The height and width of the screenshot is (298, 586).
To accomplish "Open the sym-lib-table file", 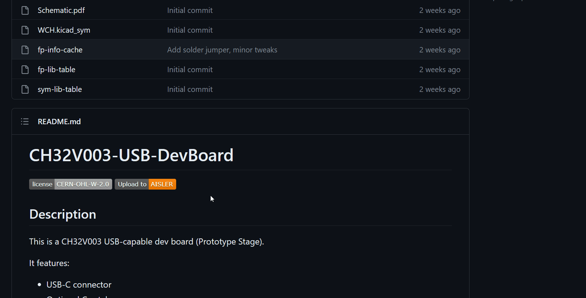I will coord(60,89).
